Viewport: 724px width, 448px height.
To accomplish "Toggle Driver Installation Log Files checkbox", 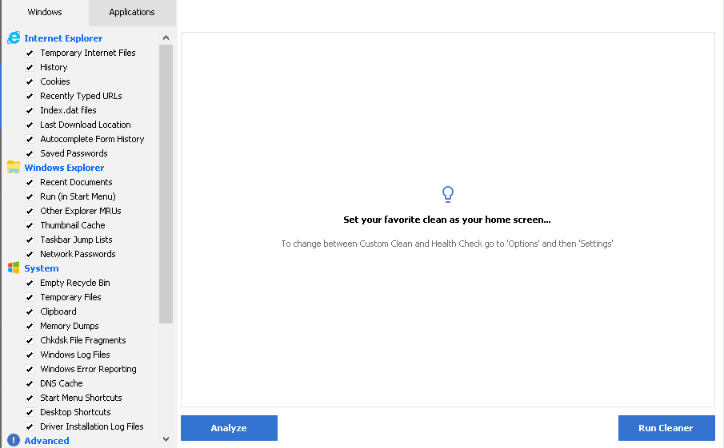I will (x=30, y=426).
